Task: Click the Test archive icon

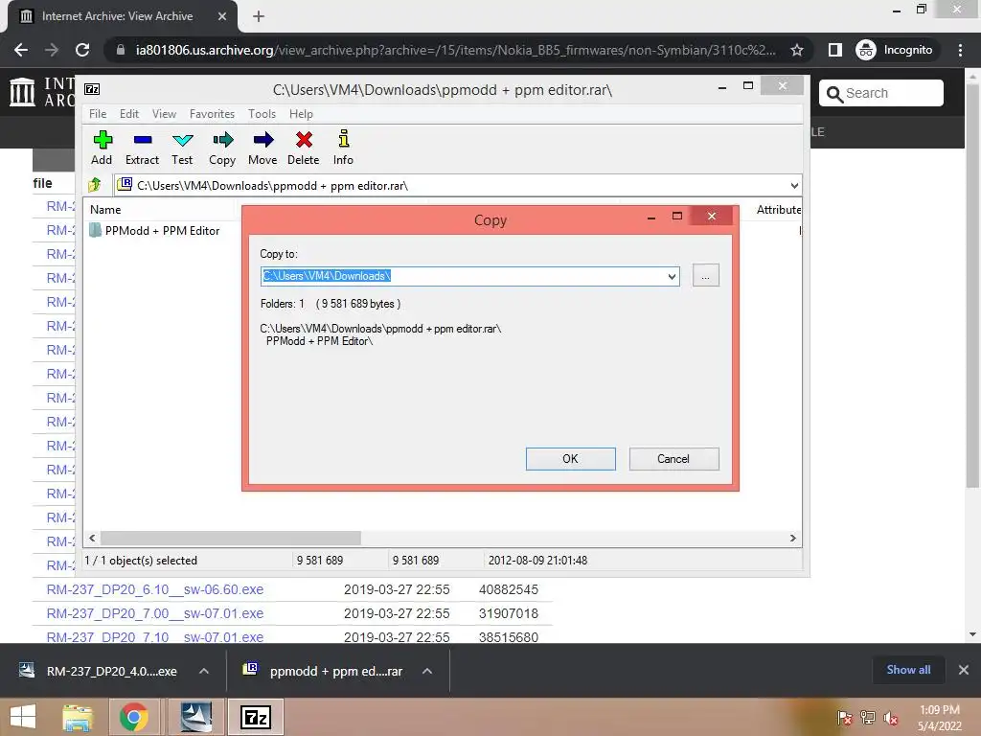Action: [182, 148]
